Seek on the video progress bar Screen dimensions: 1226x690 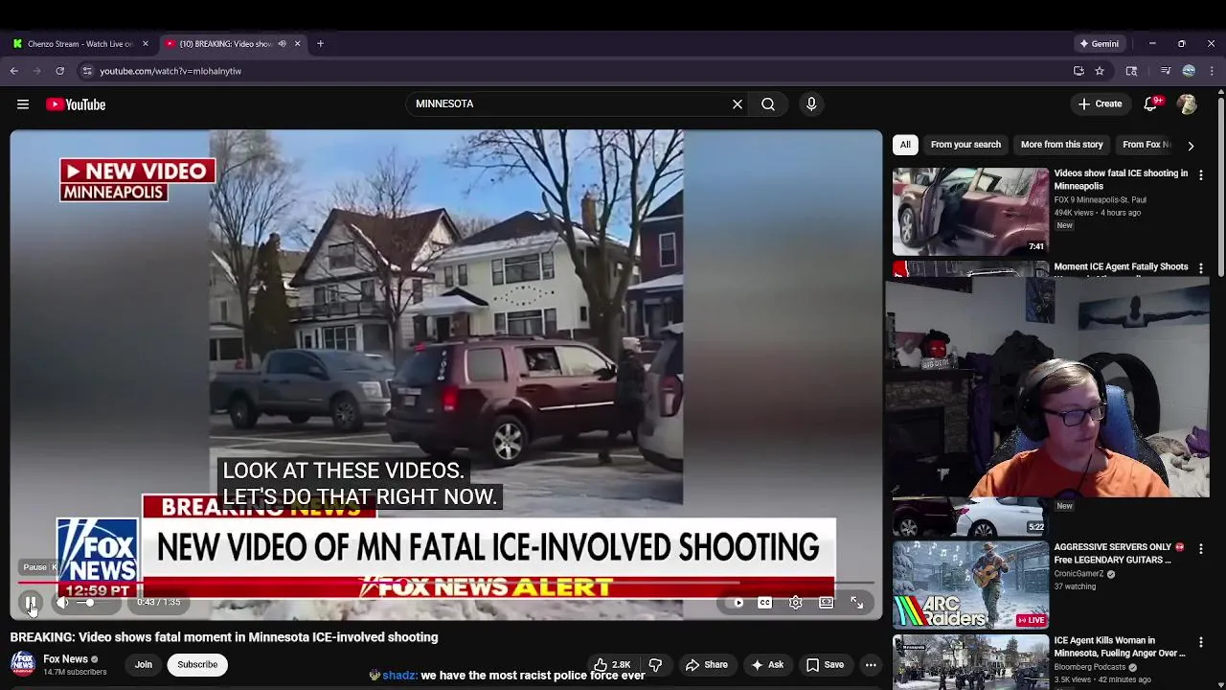point(446,582)
